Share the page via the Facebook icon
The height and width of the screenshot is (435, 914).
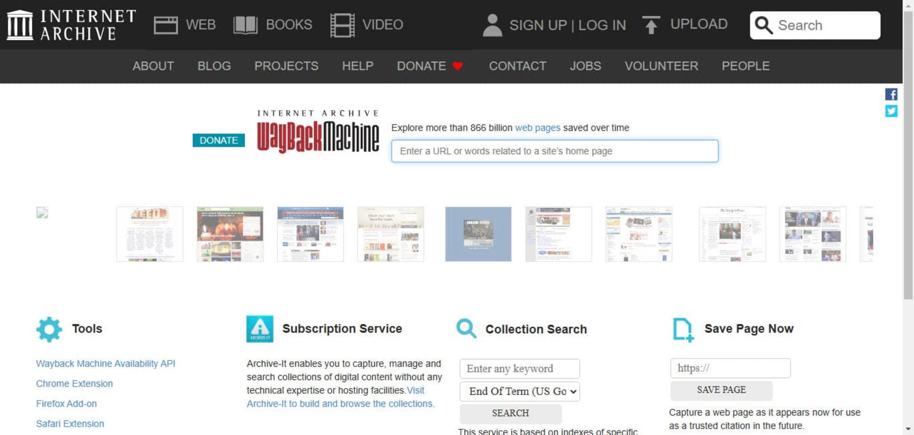click(891, 94)
